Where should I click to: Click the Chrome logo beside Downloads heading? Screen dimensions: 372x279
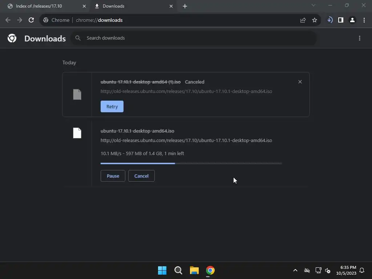[12, 38]
